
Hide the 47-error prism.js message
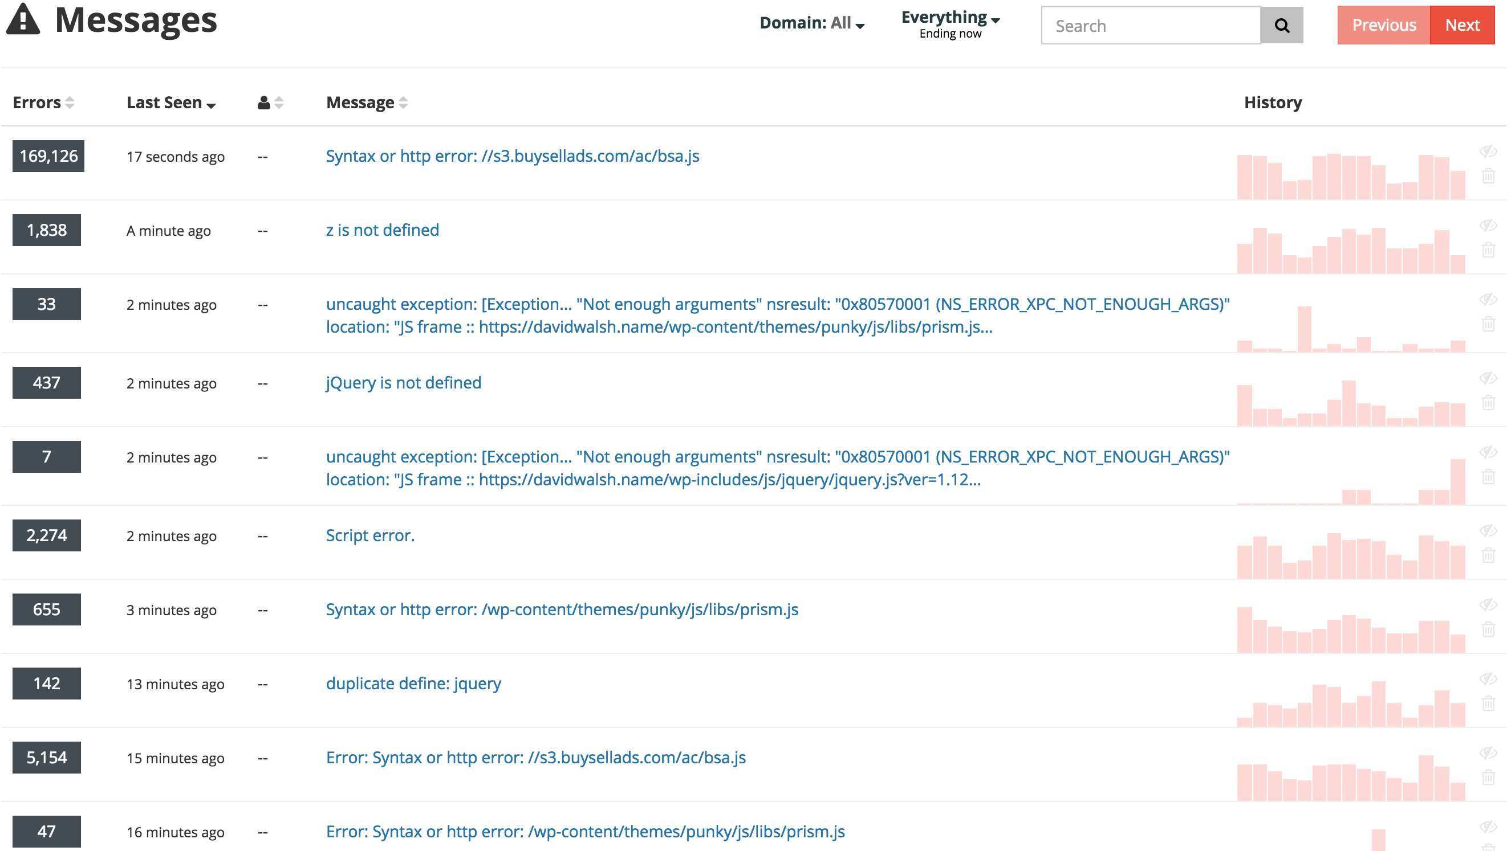click(1488, 827)
